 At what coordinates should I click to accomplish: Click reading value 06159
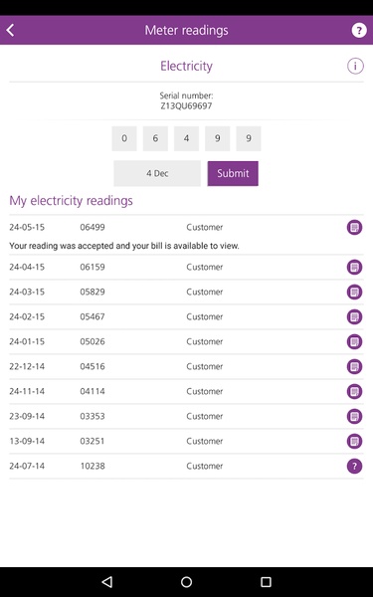coord(93,267)
